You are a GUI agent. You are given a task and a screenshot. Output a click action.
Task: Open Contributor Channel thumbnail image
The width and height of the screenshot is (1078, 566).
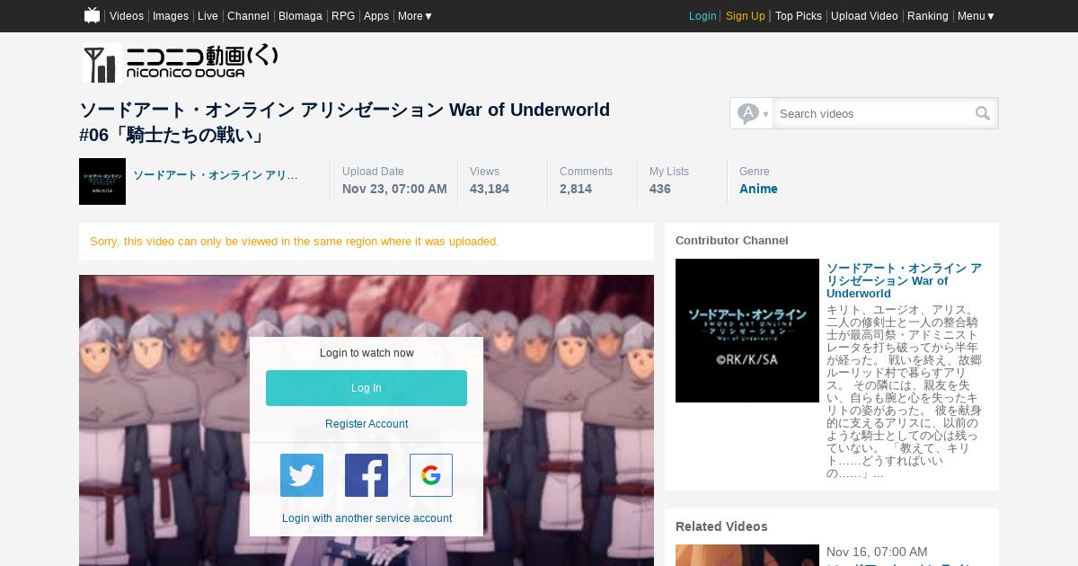click(x=747, y=331)
